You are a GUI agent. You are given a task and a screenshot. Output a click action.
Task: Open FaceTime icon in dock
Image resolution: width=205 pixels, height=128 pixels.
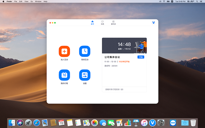pyautogui.click(x=111, y=123)
